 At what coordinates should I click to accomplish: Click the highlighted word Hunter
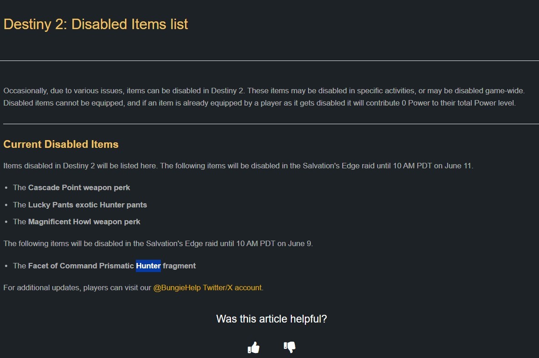(x=148, y=266)
